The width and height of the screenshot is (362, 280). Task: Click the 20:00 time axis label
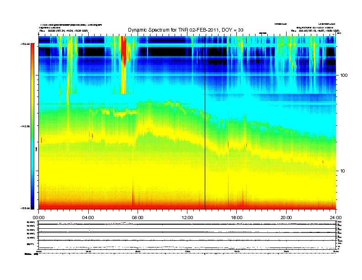tap(286, 218)
